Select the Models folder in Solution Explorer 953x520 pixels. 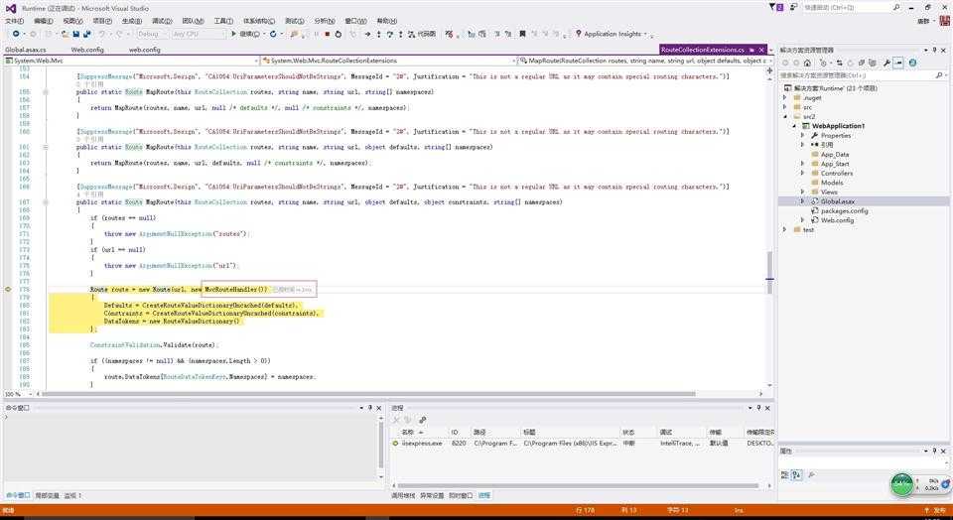point(832,183)
